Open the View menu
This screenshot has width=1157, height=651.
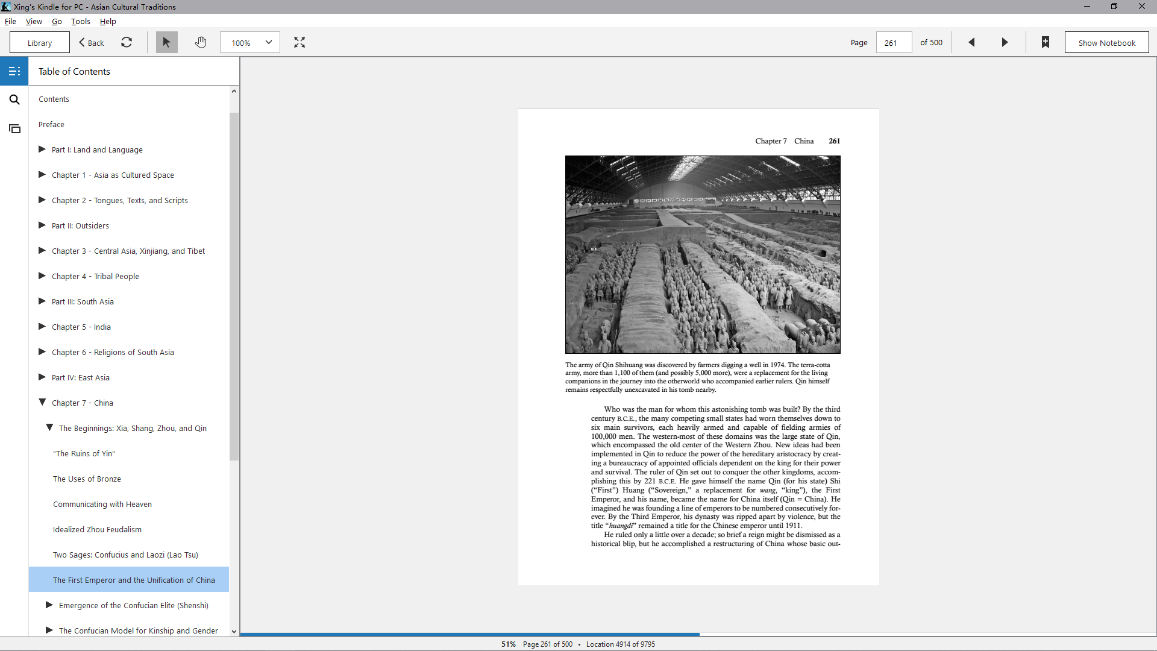click(34, 21)
